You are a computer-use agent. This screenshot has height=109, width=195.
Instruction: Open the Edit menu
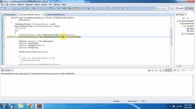click(7, 5)
